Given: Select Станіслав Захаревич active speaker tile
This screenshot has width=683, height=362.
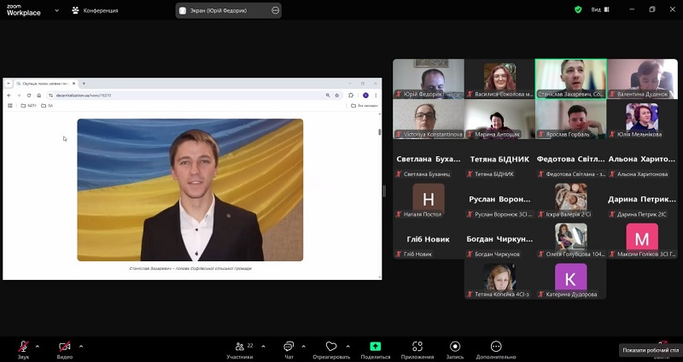Looking at the screenshot, I should (x=571, y=79).
